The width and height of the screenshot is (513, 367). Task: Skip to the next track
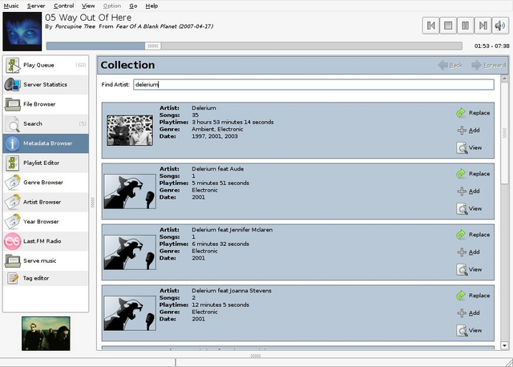483,26
